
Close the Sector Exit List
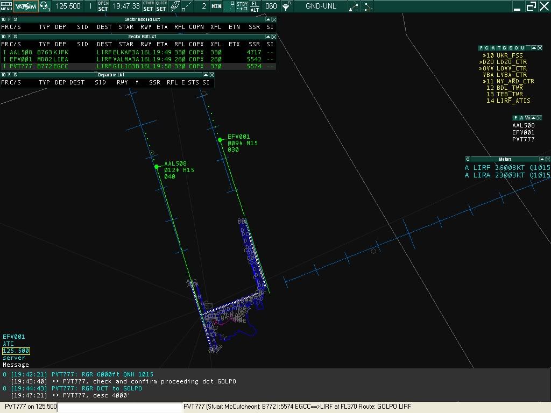tap(274, 37)
